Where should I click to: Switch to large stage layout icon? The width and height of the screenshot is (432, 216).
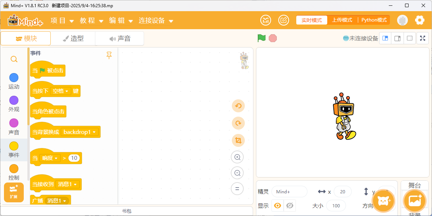pyautogui.click(x=397, y=39)
